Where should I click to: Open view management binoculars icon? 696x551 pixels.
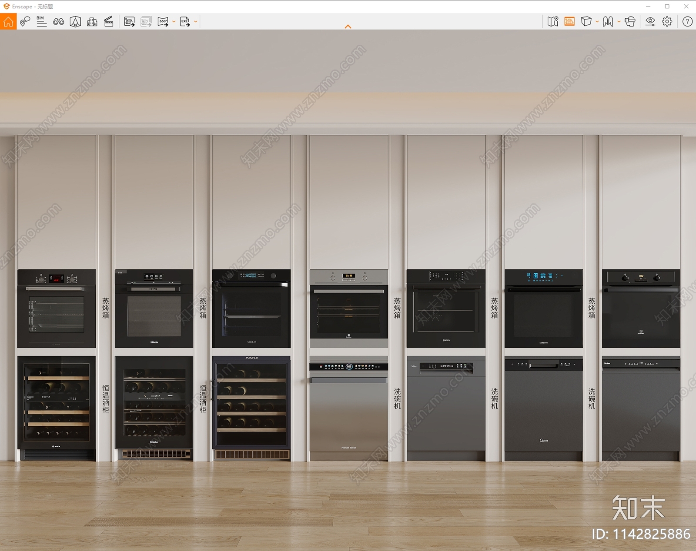click(x=58, y=21)
